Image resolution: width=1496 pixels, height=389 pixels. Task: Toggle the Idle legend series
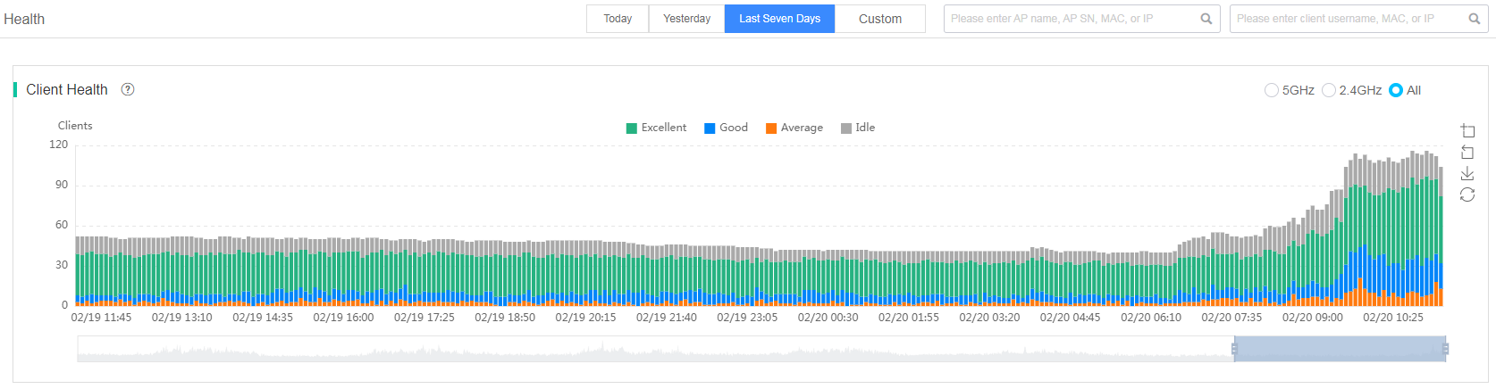[858, 128]
